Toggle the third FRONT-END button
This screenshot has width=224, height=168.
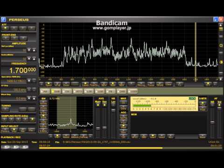(23, 38)
